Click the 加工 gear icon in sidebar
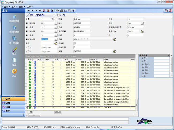This screenshot has height=130, width=174. 14,71
